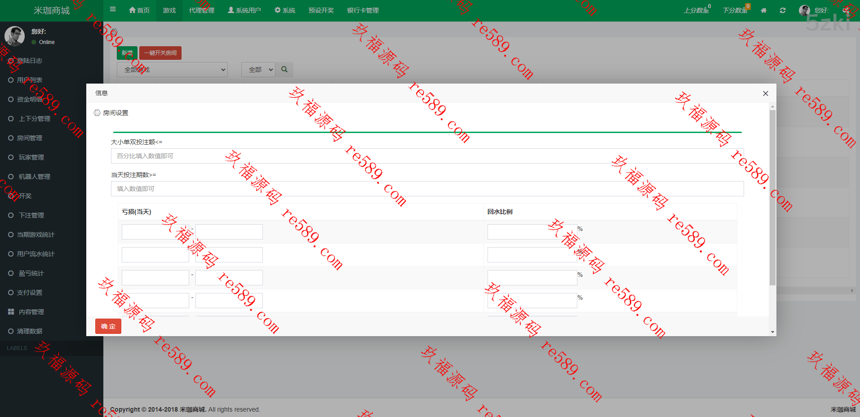The height and width of the screenshot is (417, 860).
Task: Select 银行卡管理 in top navigation
Action: pos(363,10)
